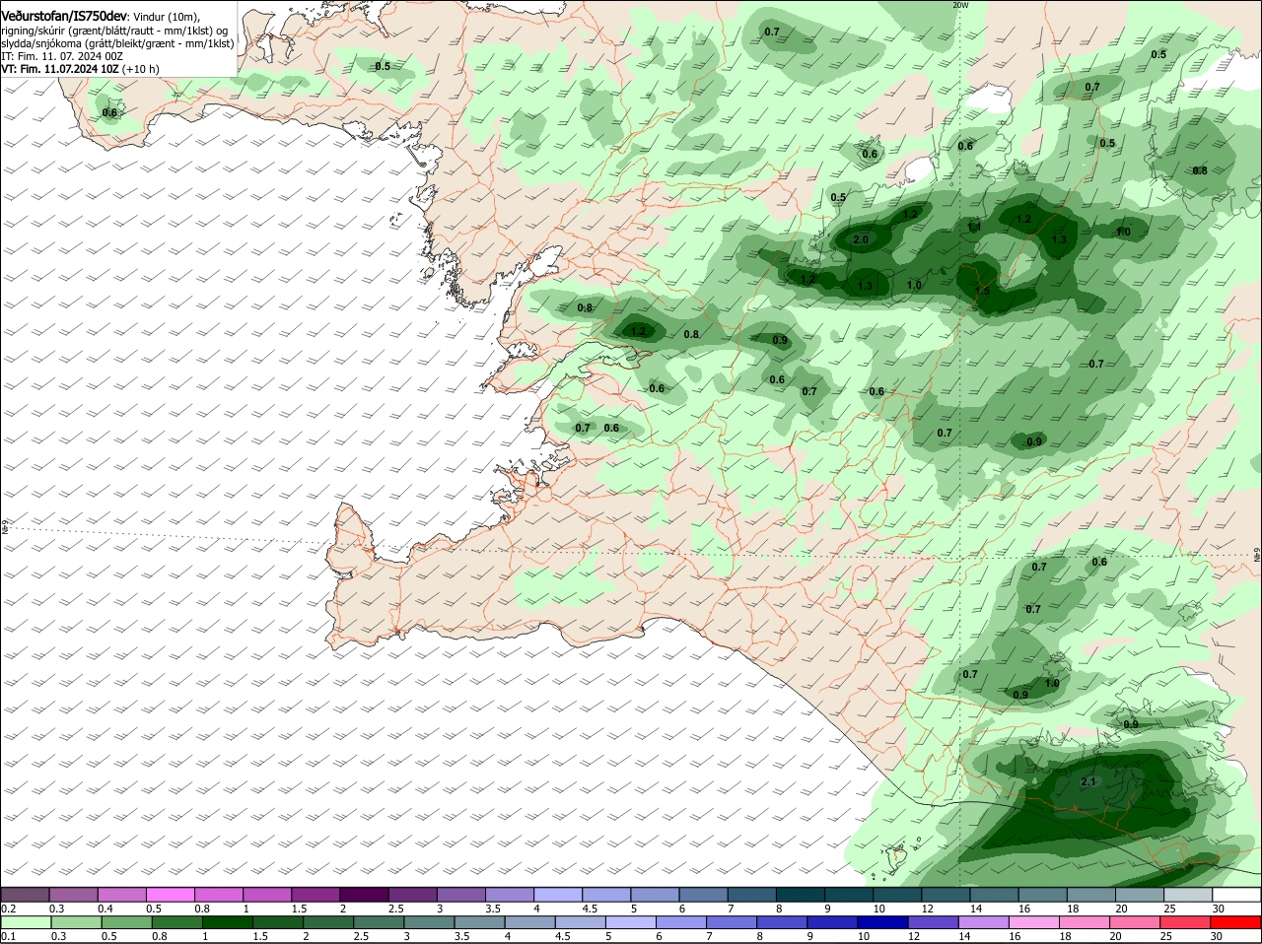The width and height of the screenshot is (1262, 944).
Task: Pick light blue swatch between 5 and 6, bottom legend row
Action: (631, 921)
